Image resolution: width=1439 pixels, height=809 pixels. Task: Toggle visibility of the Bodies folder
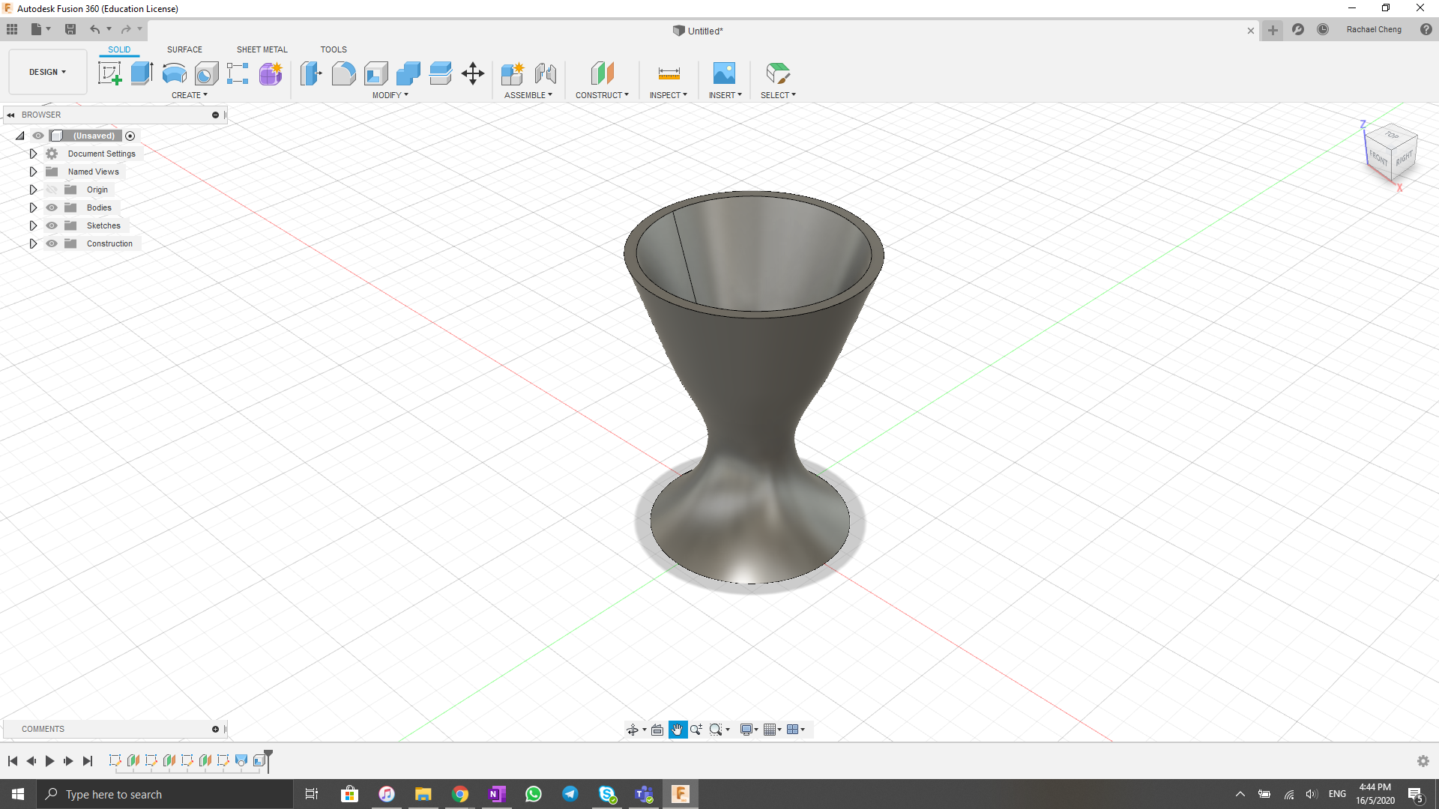click(52, 207)
